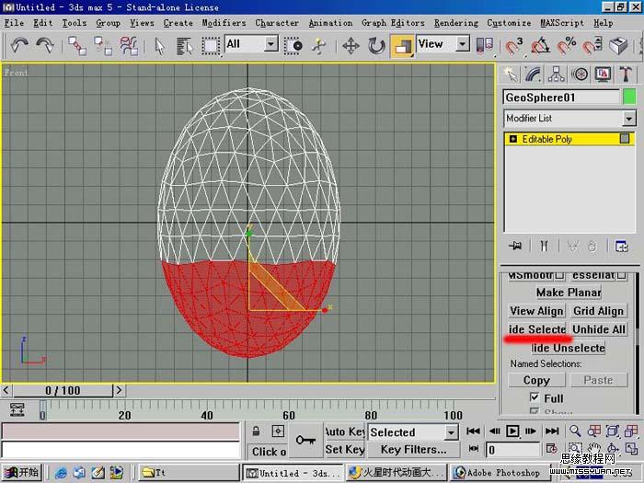
Task: Open the Hierarchy command panel tab
Action: 556,75
